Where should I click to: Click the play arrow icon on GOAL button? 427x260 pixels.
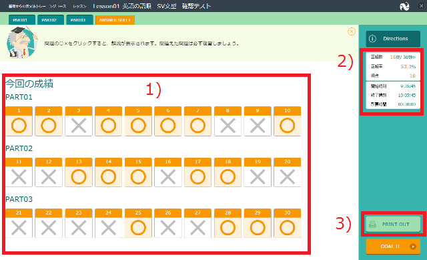click(413, 247)
